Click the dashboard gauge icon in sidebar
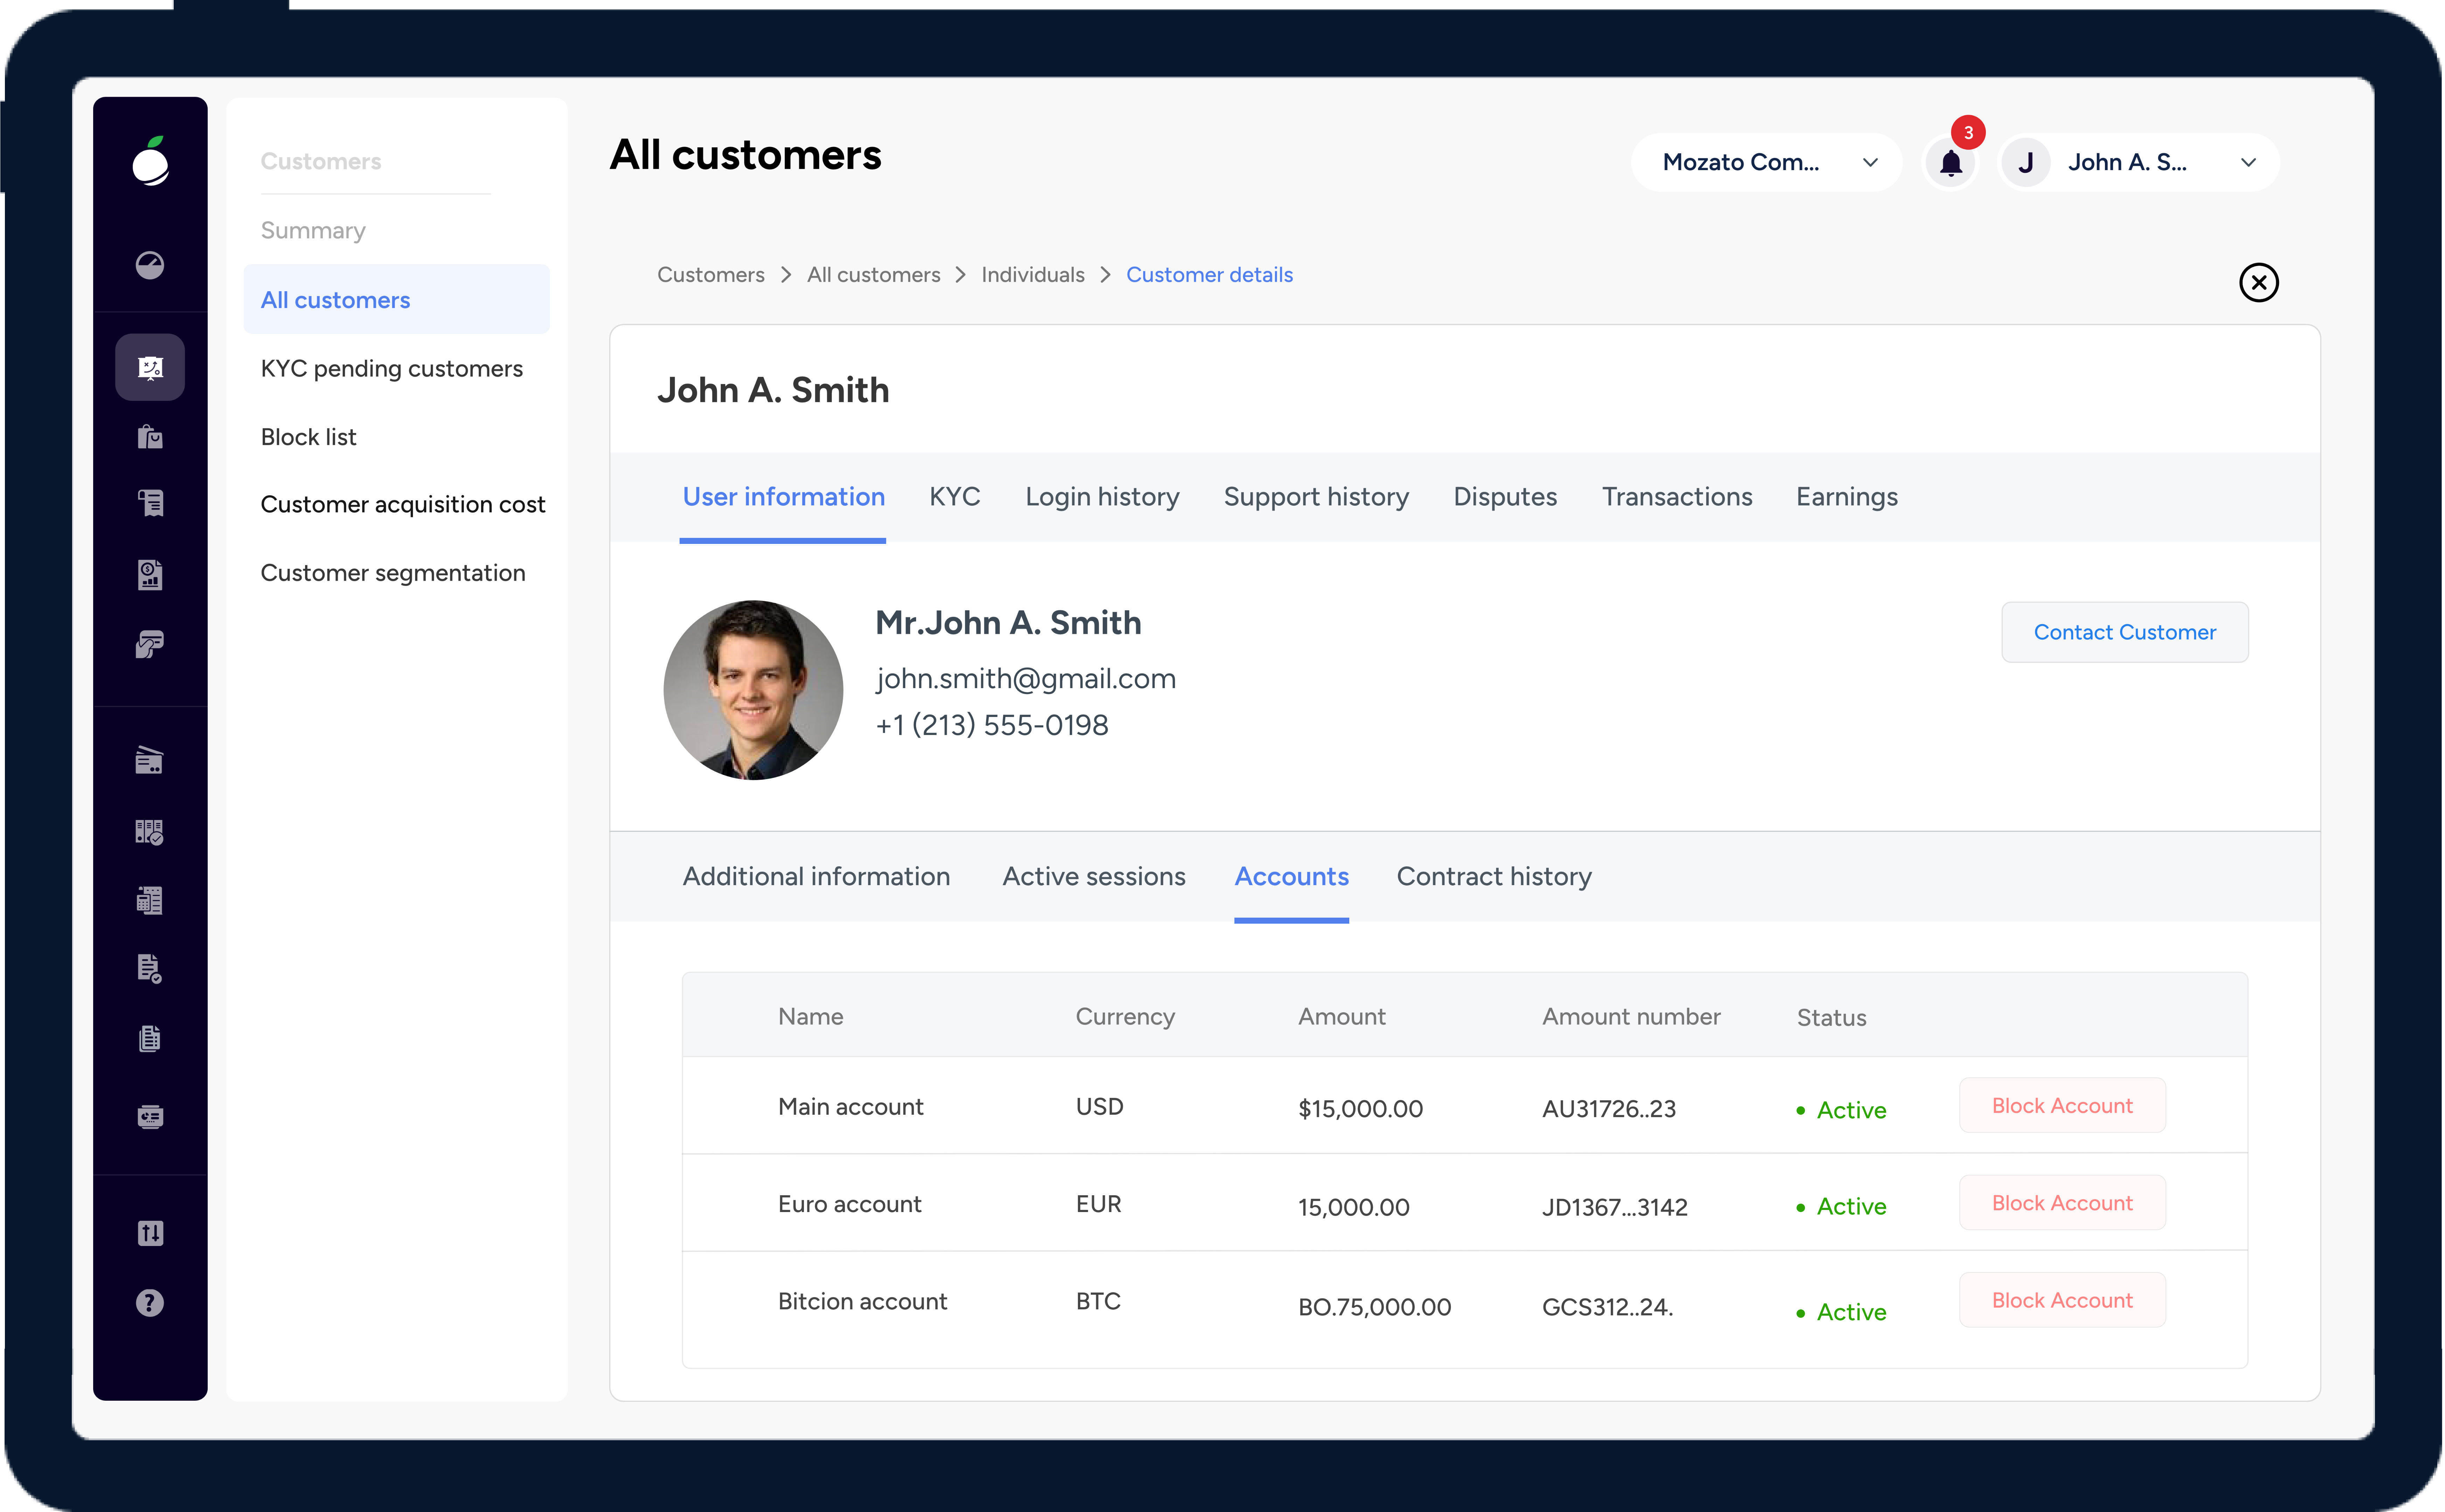This screenshot has width=2445, height=1512. coord(150,265)
